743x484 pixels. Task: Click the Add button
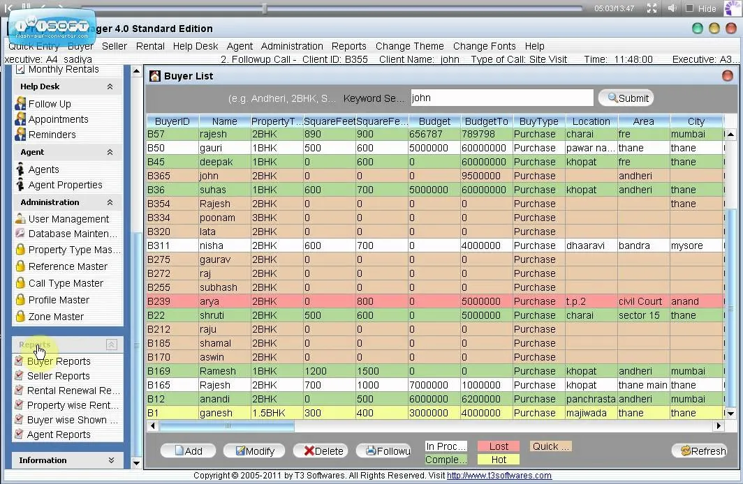click(x=188, y=451)
